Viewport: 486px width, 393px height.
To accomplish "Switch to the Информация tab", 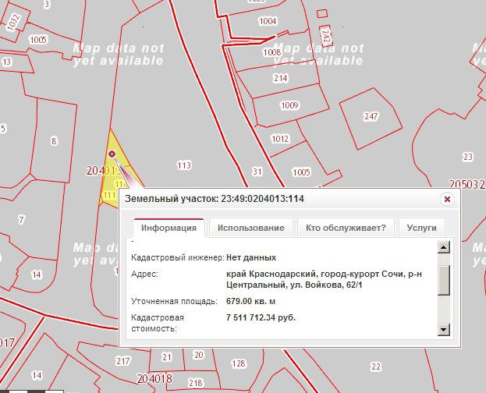I will click(x=169, y=228).
